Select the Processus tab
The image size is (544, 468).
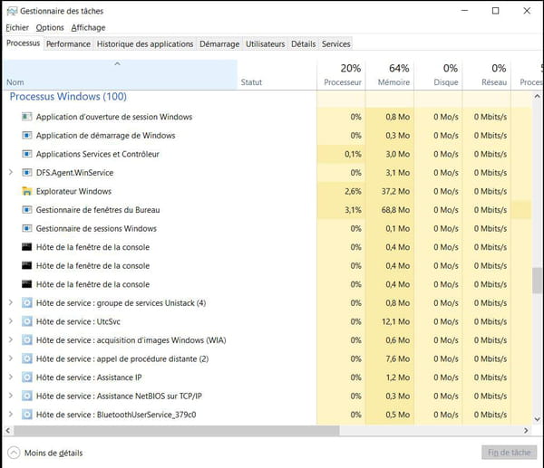(24, 43)
